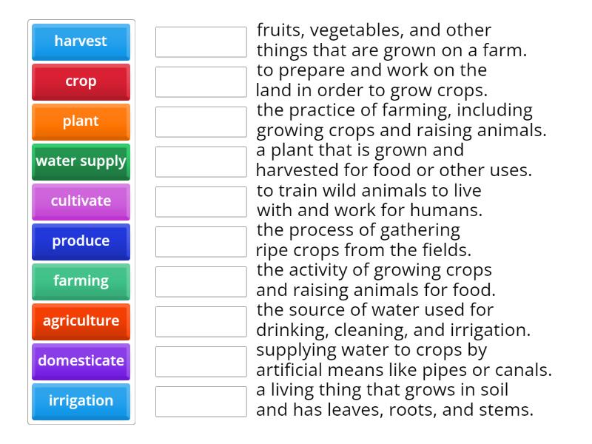The image size is (592, 444).
Task: Select the irrigation word tile
Action: click(81, 402)
